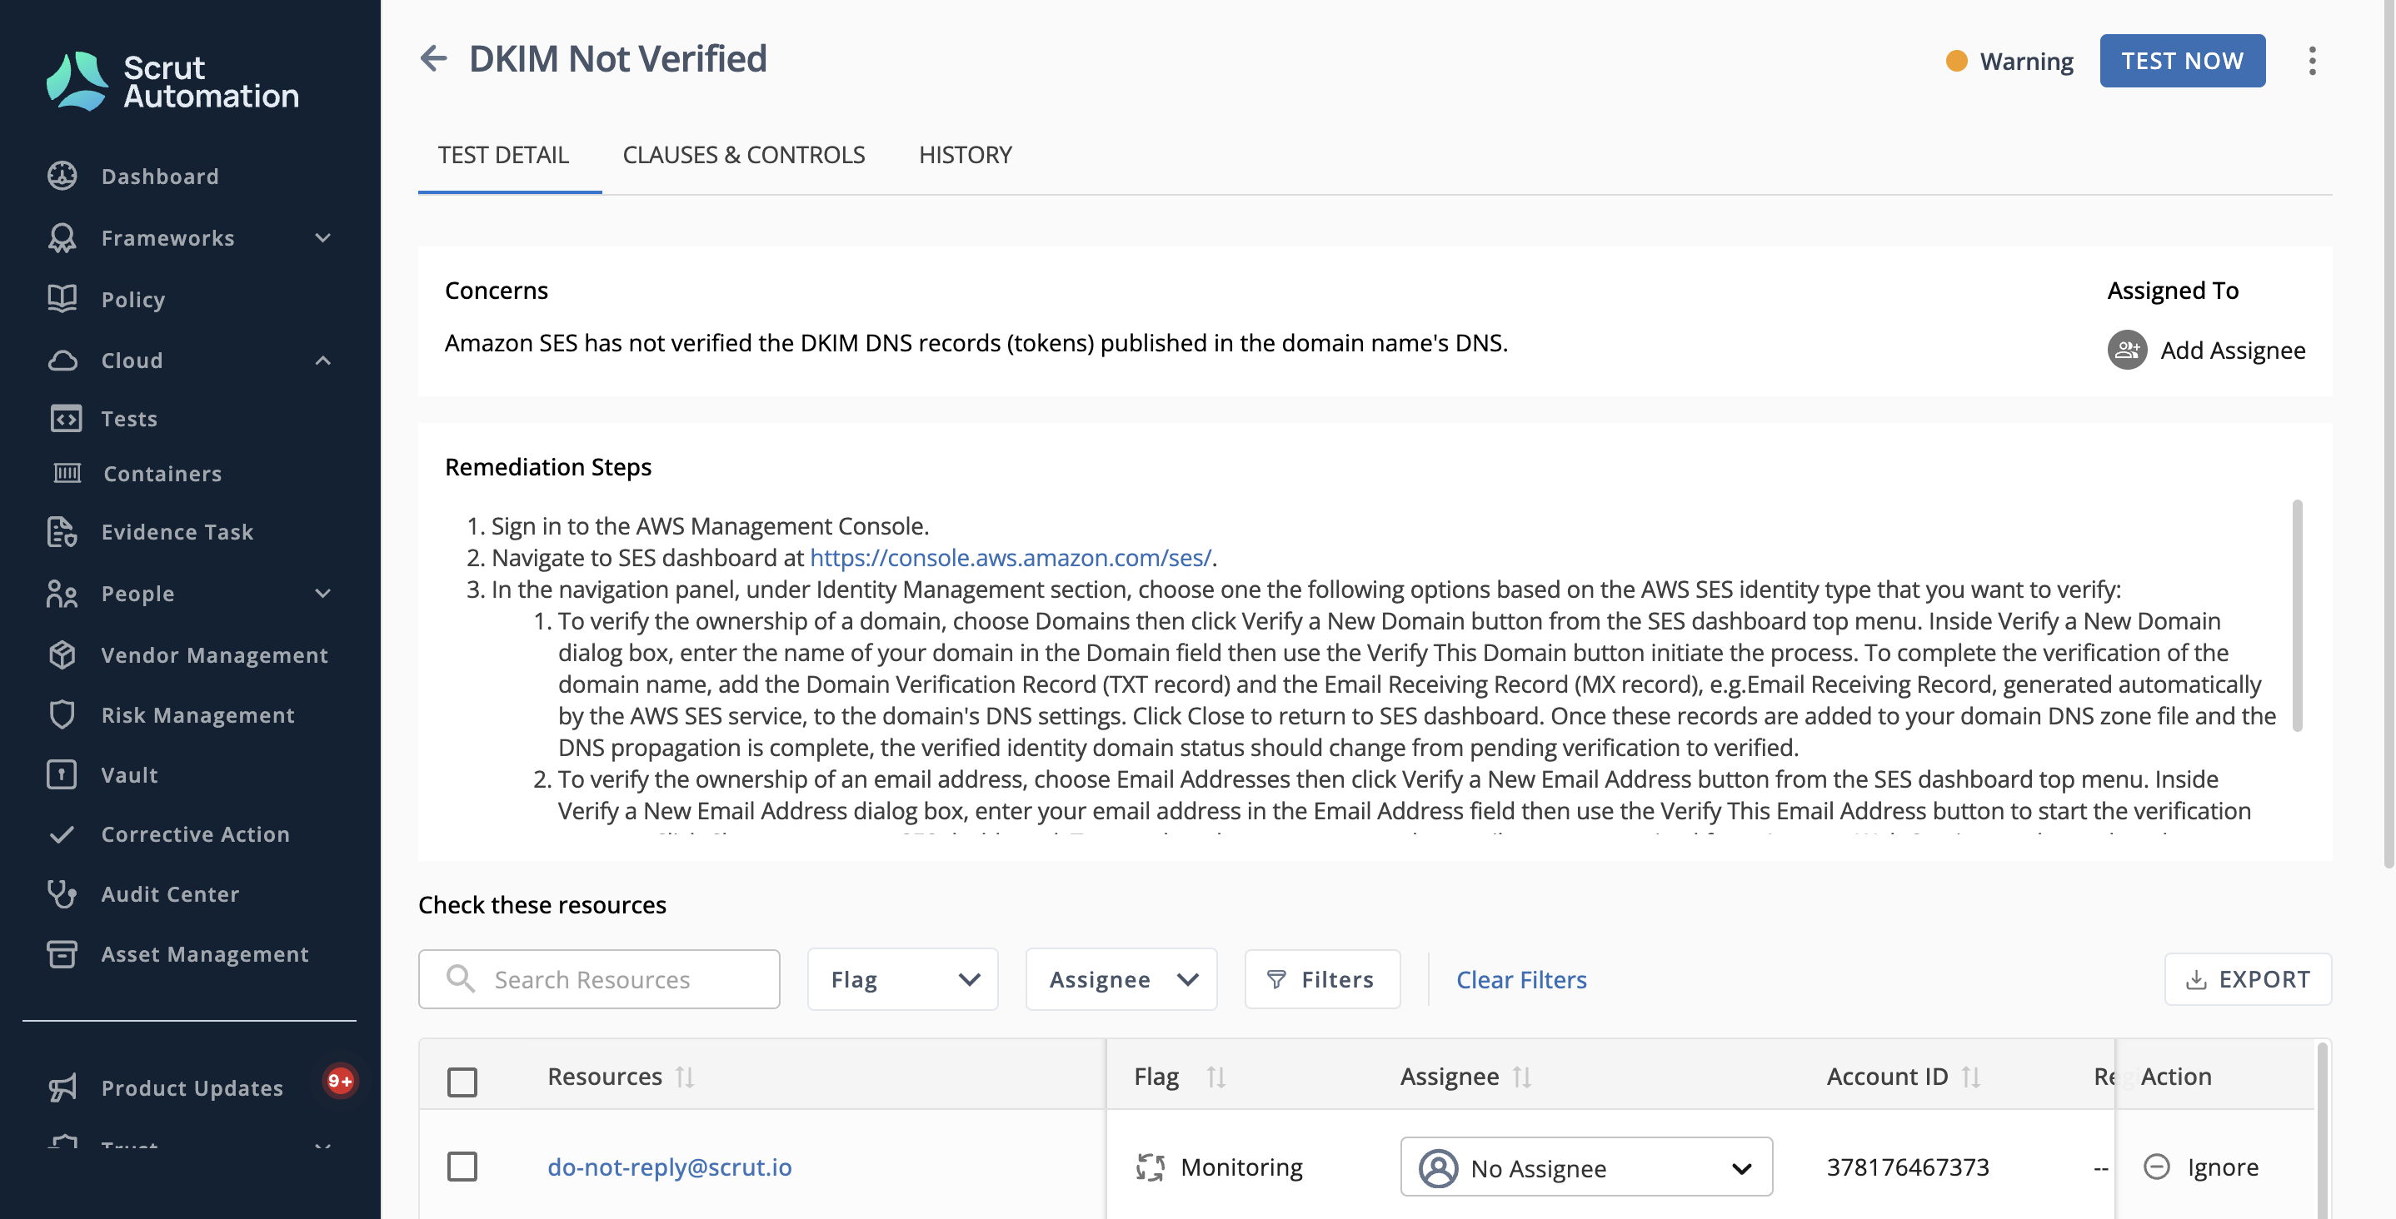Click the Risk Management shield icon

point(62,714)
